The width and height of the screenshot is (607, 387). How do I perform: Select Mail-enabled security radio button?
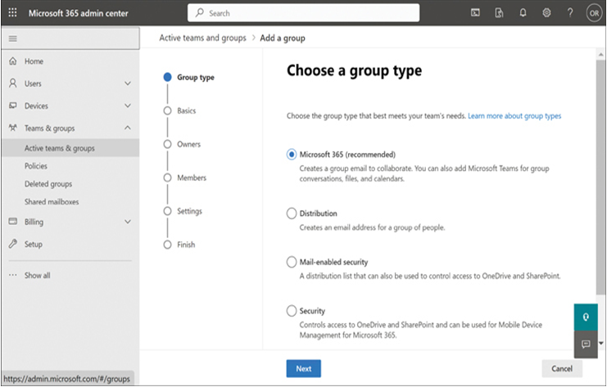[x=292, y=262]
